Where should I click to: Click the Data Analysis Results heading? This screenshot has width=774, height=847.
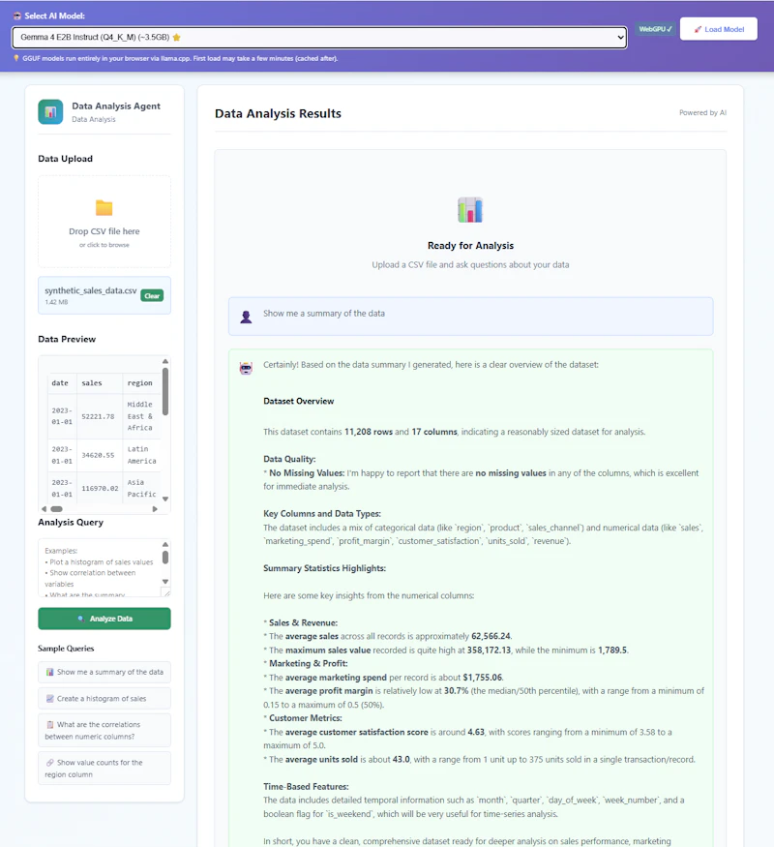pos(278,113)
